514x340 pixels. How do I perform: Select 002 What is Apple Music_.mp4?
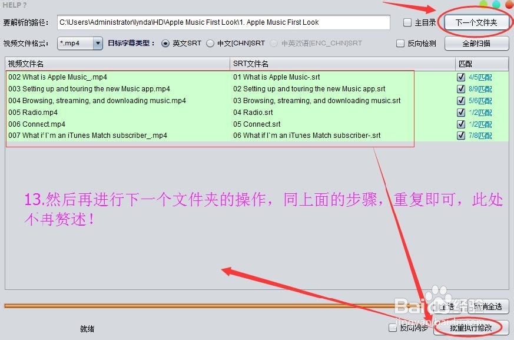coord(58,77)
